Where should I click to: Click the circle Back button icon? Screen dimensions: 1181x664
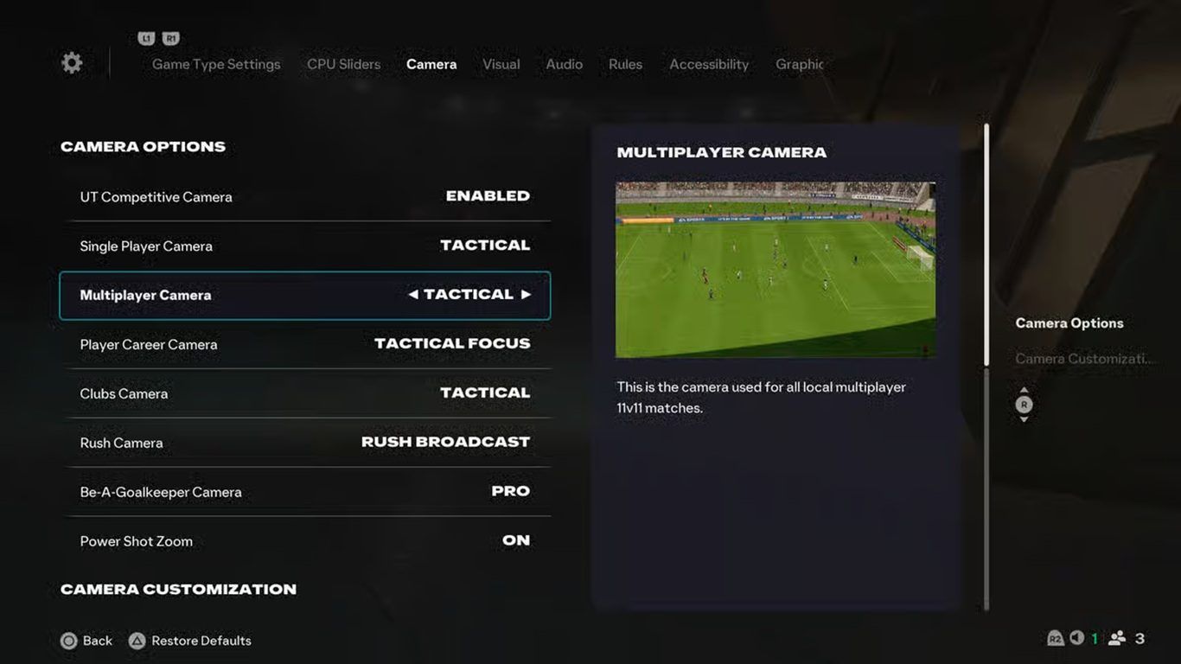(69, 641)
